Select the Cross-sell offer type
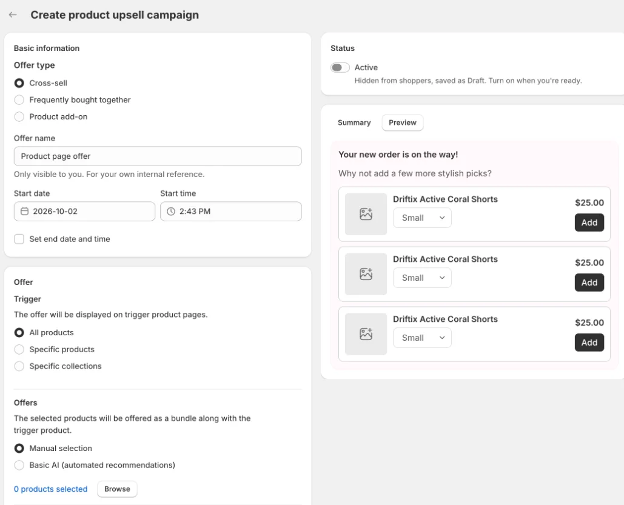The image size is (624, 505). point(19,83)
